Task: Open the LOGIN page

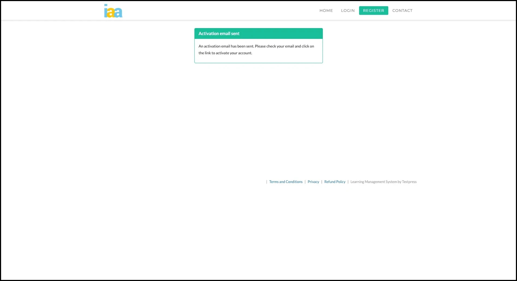Action: coord(347,11)
